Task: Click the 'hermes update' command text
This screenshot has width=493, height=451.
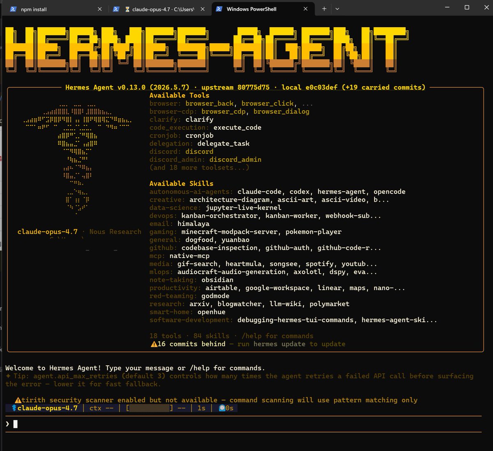Action: 279,344
